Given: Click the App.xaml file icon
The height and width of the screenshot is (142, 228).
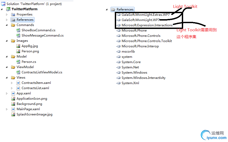Looking at the screenshot, I should 13,93.
